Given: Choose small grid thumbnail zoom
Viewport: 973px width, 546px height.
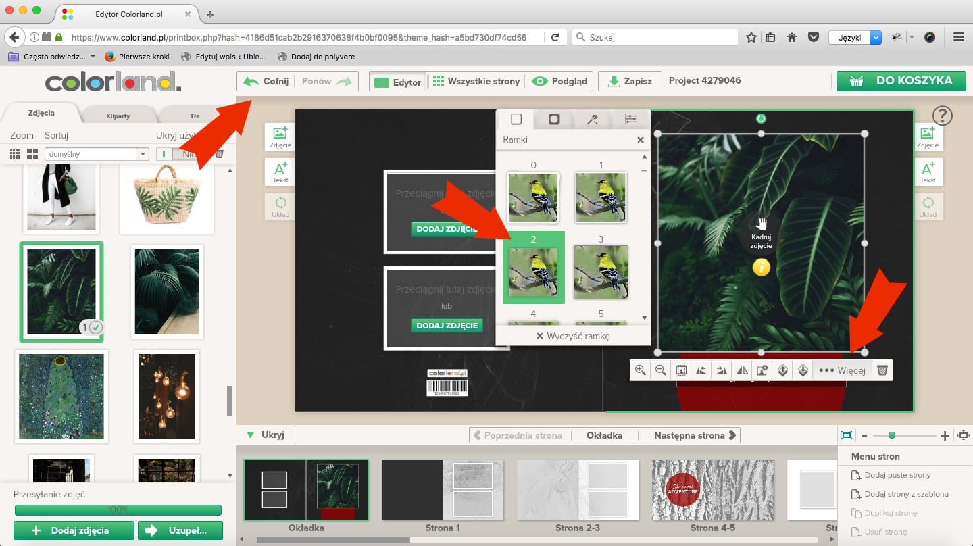Looking at the screenshot, I should click(15, 154).
